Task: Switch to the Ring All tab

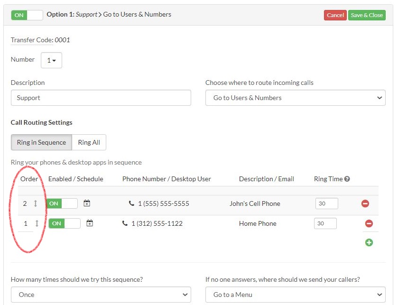Action: [89, 142]
